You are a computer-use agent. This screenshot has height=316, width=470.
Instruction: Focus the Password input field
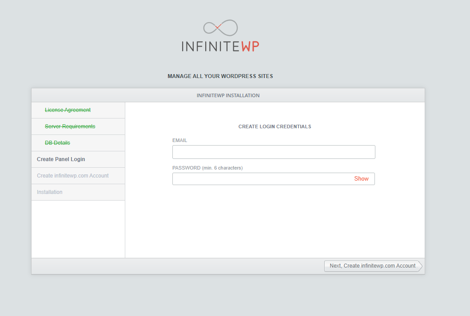273,179
